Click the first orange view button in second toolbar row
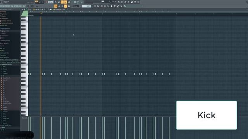The height and width of the screenshot is (139, 248). coord(56,6)
